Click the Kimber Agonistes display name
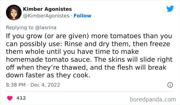The width and height of the screenshot is (180, 105). click(x=47, y=9)
